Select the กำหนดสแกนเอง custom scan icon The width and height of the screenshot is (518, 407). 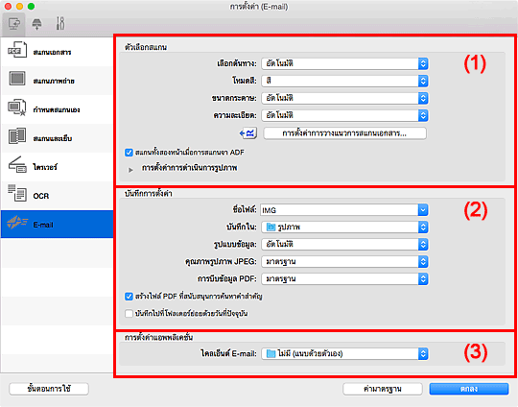click(17, 108)
